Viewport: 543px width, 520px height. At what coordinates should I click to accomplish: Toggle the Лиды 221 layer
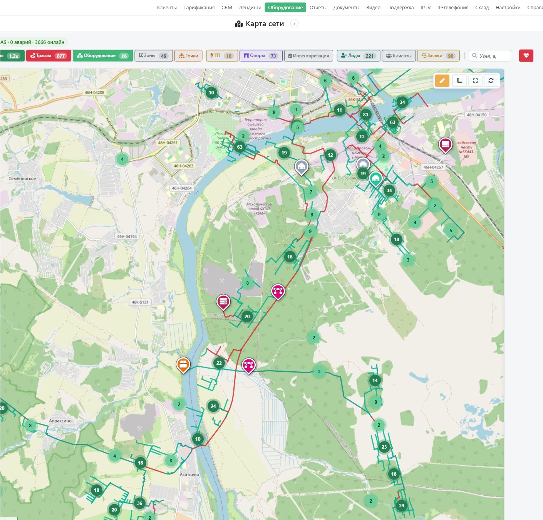coord(359,55)
